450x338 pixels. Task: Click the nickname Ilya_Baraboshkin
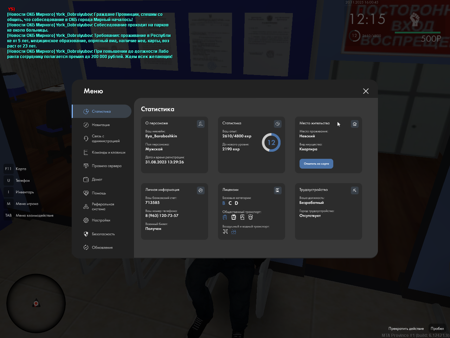161,136
